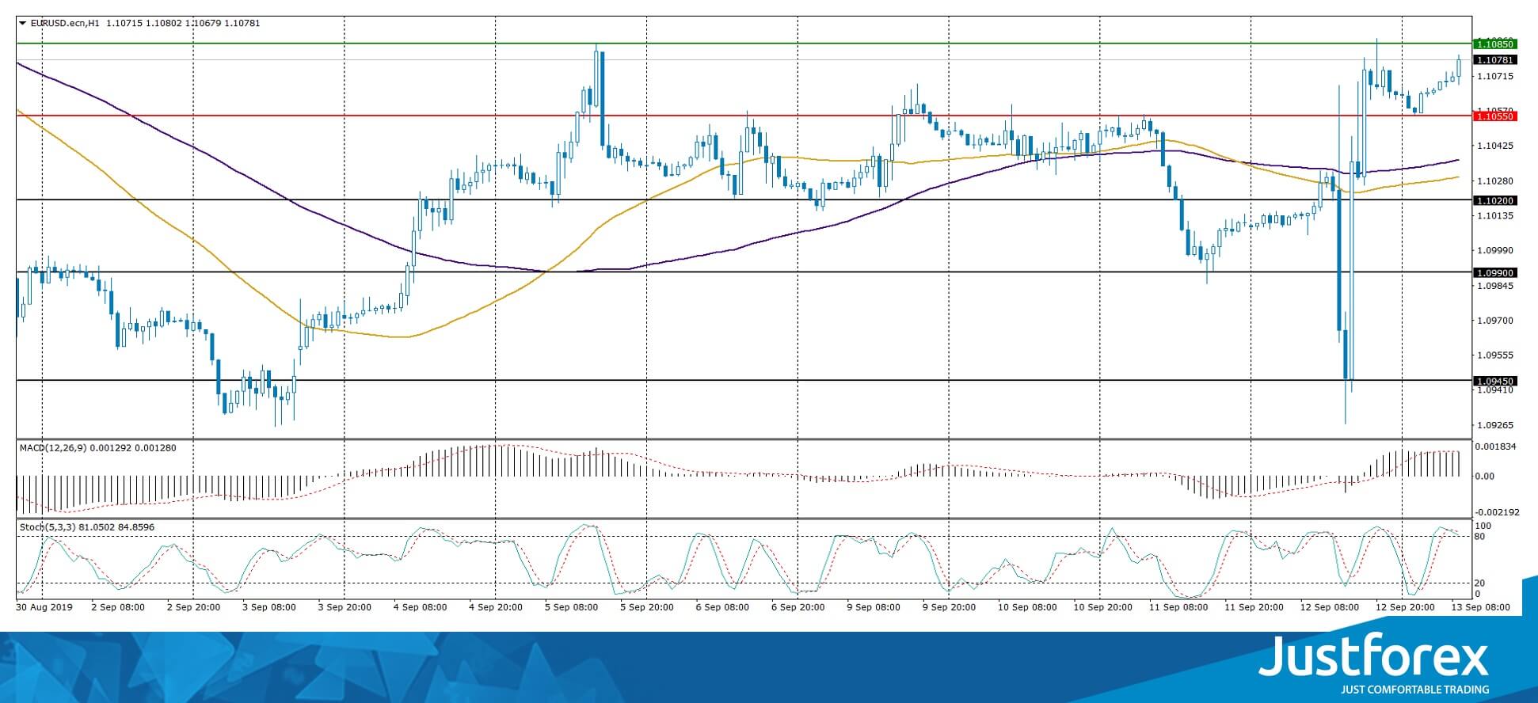This screenshot has width=1538, height=703.
Task: Select the green 1.10850 price level tag
Action: click(x=1494, y=44)
